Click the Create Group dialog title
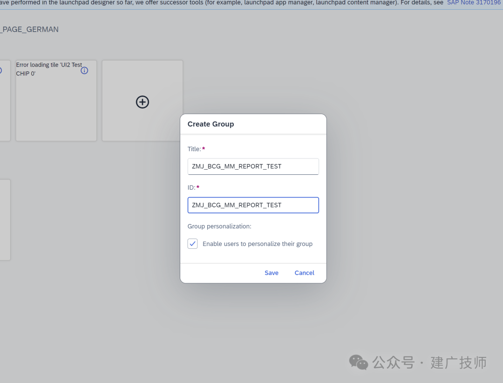 coord(211,124)
